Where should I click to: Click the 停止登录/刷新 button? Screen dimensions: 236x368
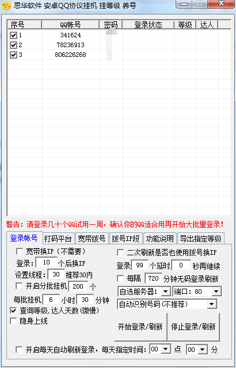tap(193, 327)
